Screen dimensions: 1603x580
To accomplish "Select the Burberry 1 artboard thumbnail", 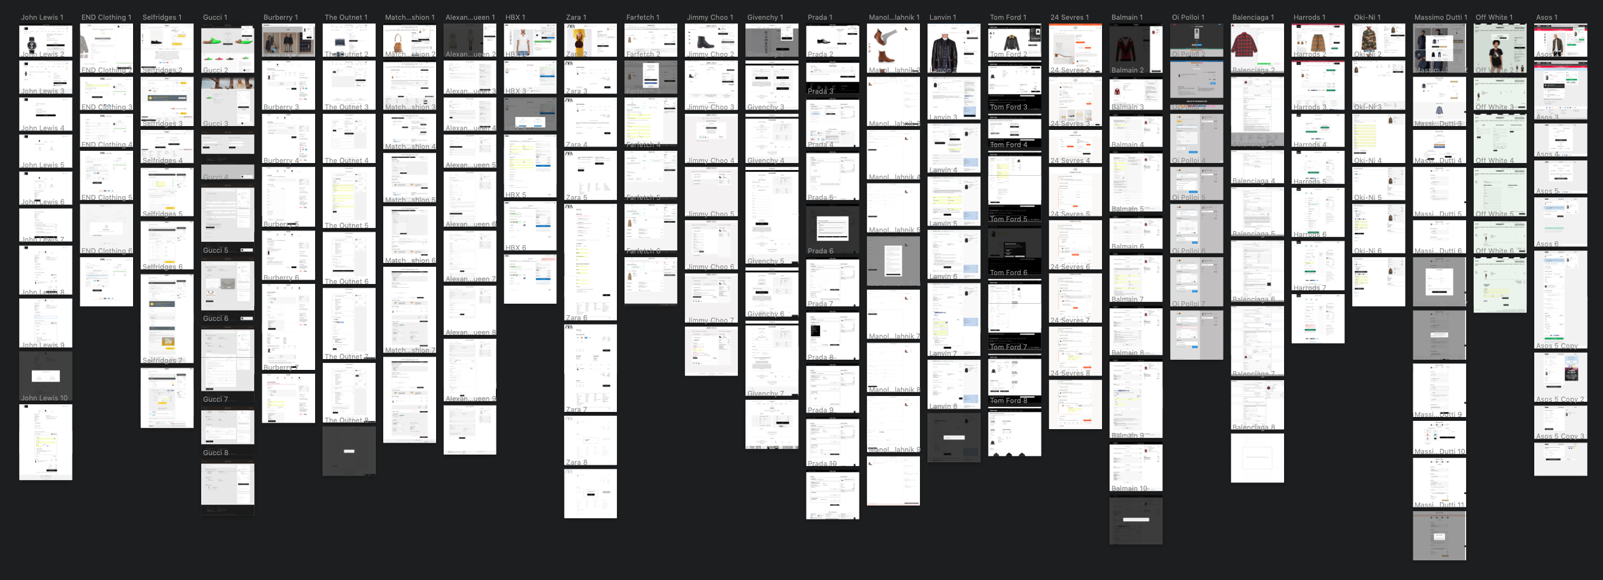I will pos(288,40).
